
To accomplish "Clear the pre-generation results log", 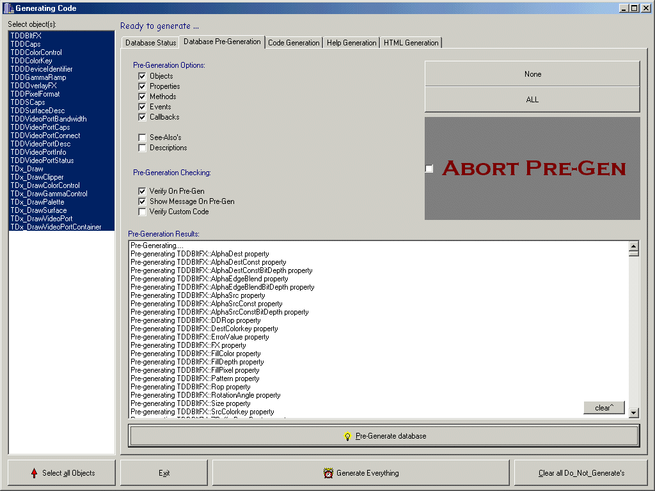I will tap(604, 408).
